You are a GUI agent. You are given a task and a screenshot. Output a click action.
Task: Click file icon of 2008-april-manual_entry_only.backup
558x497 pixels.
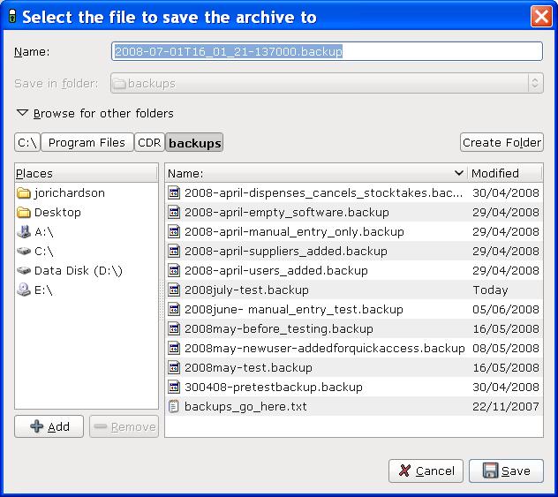[x=174, y=232]
